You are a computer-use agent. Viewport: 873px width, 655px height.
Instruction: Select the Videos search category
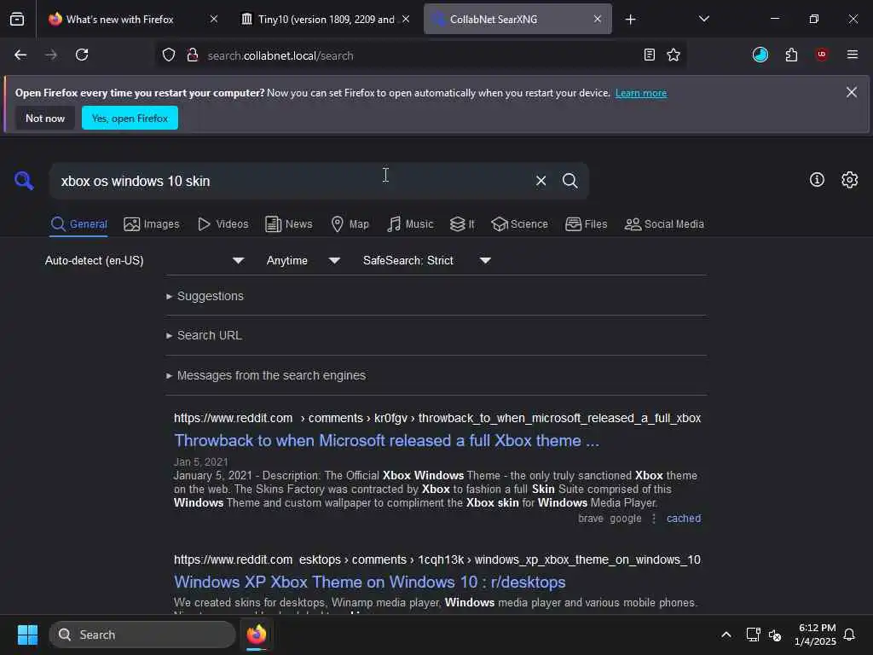point(223,224)
